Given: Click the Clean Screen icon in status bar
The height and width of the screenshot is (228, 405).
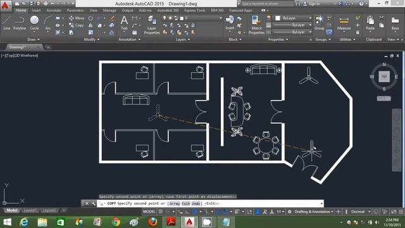Looking at the screenshot, I should 394,212.
